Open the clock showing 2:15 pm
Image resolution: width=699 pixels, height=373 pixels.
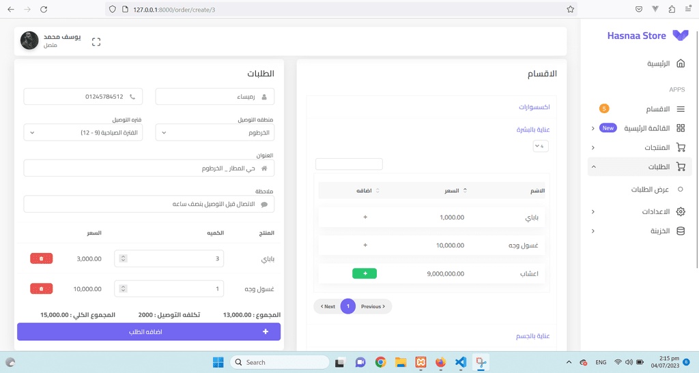tap(665, 362)
